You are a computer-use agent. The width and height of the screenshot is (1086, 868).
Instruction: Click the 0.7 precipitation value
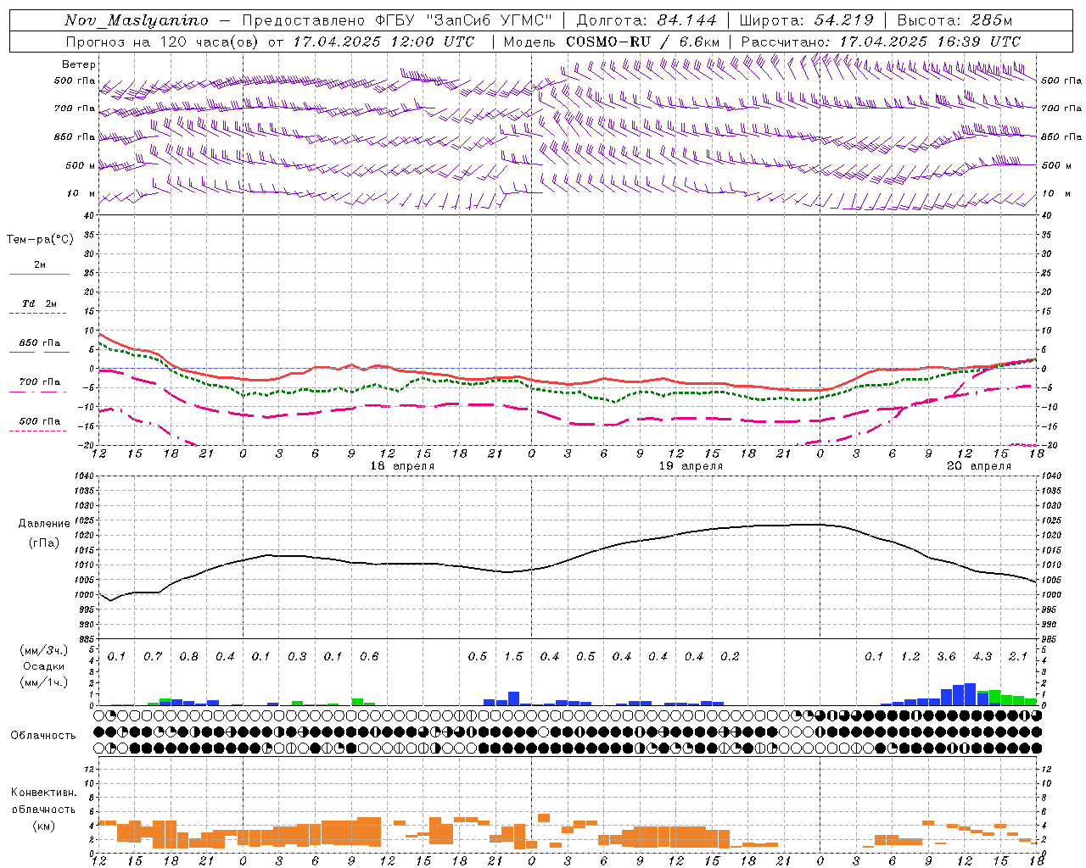153,656
